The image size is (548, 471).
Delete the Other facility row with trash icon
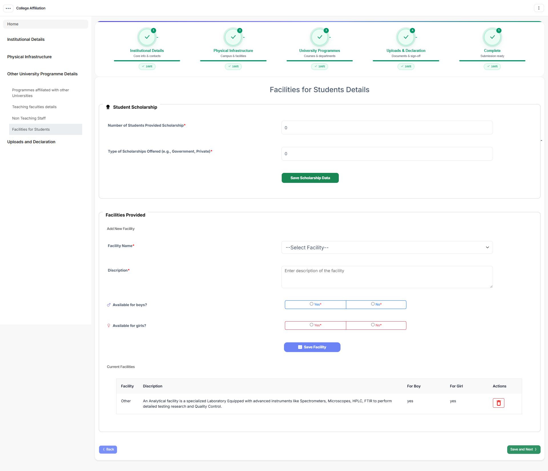point(499,403)
